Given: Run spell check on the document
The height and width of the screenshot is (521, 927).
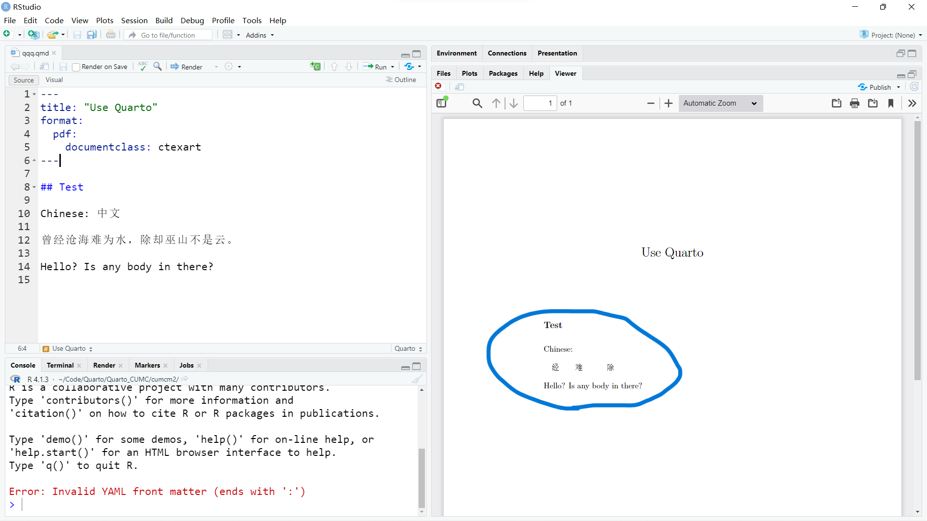Looking at the screenshot, I should (x=142, y=67).
